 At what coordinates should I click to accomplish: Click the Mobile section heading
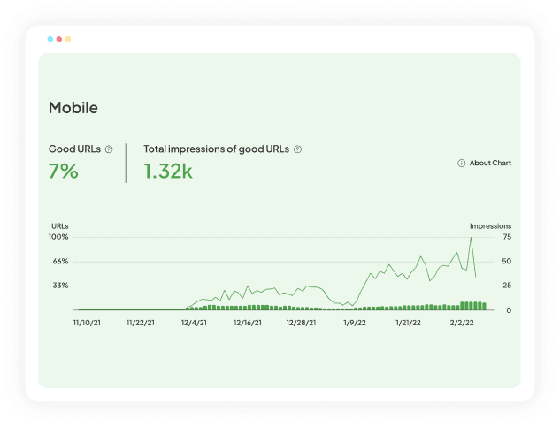coord(73,108)
